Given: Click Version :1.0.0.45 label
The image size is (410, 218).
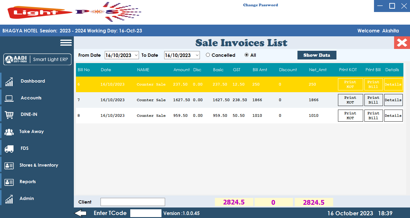Looking at the screenshot, I should [x=182, y=213].
